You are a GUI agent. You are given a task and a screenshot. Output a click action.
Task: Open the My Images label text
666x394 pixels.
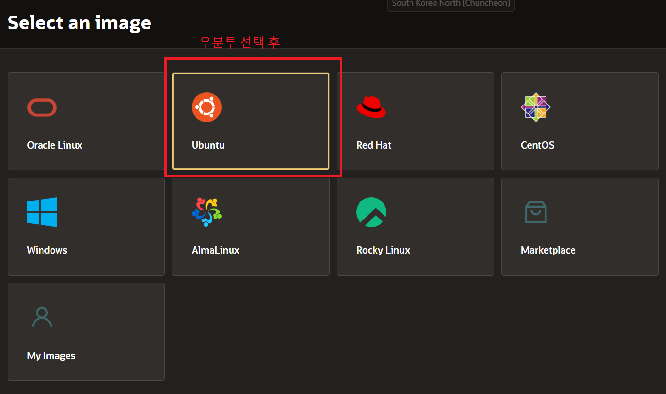tap(51, 356)
